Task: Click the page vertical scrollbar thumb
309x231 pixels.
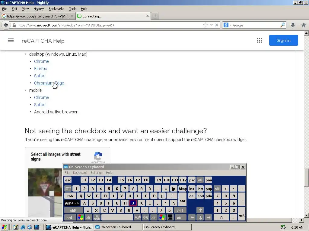Action: tap(307, 177)
